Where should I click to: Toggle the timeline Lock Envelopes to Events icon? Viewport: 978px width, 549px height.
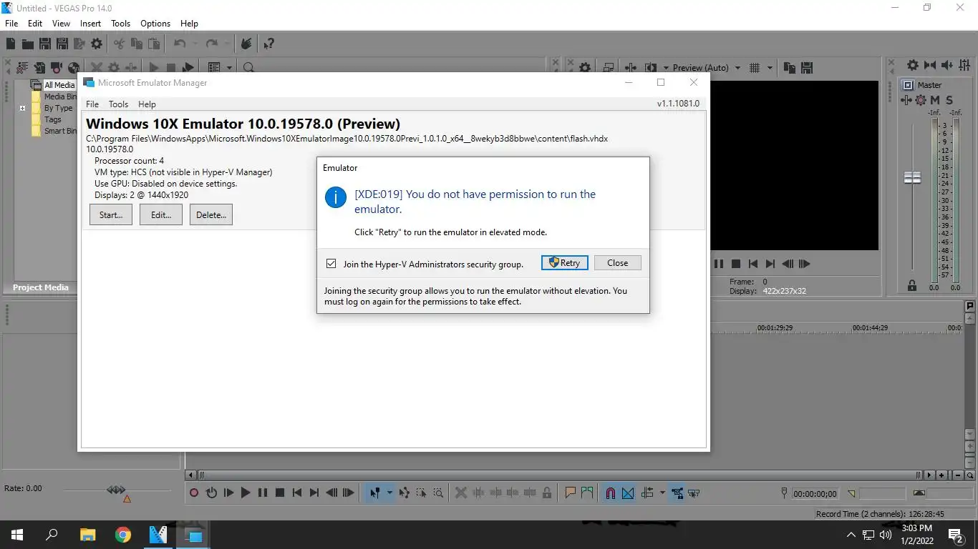click(676, 493)
